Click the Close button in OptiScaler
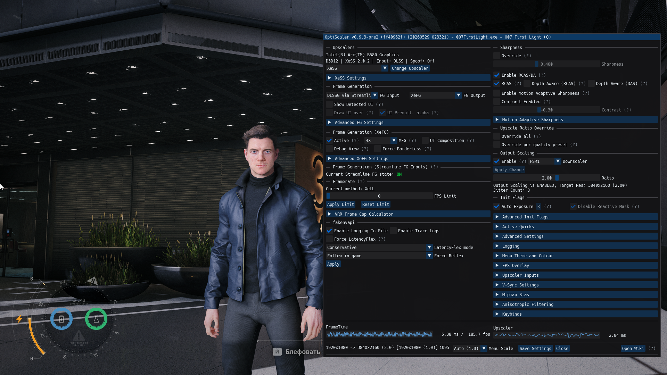 pos(562,349)
